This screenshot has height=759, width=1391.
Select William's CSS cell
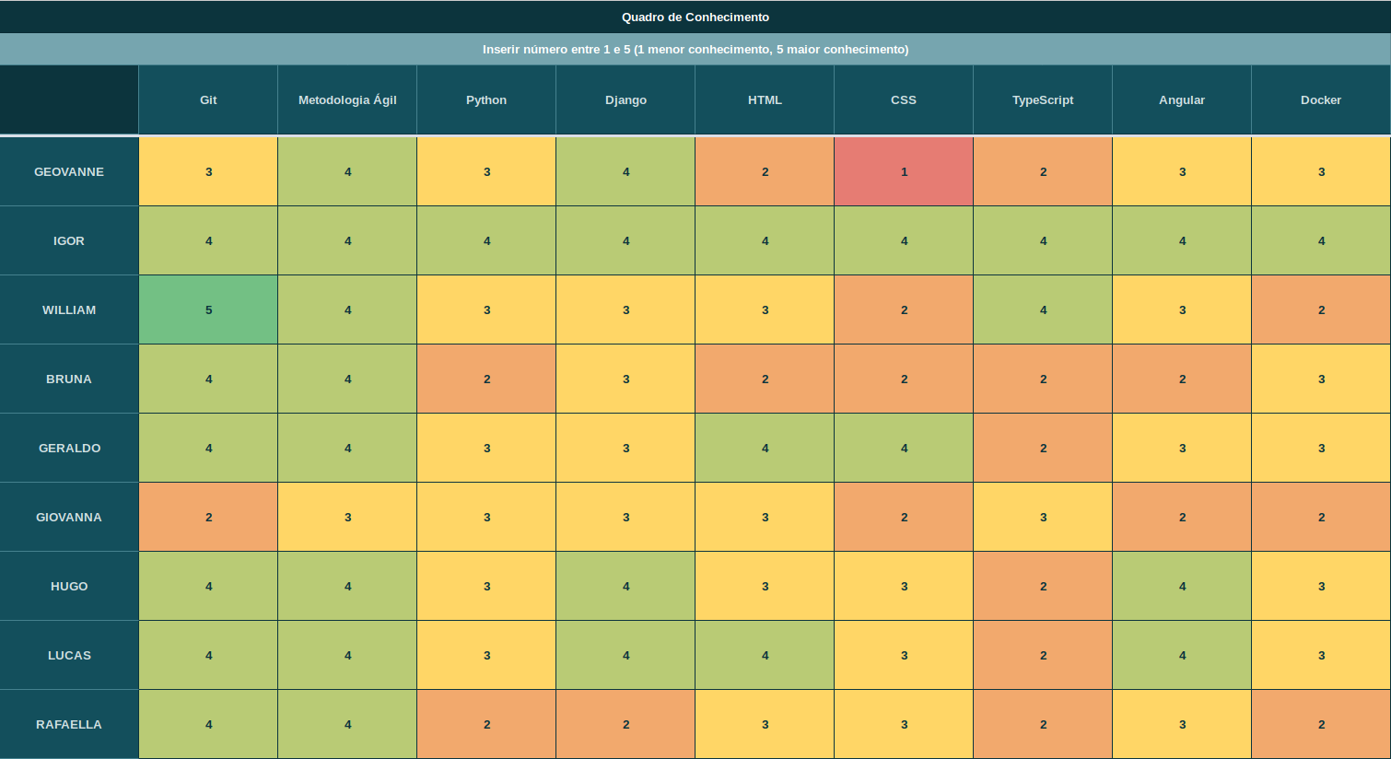point(904,309)
